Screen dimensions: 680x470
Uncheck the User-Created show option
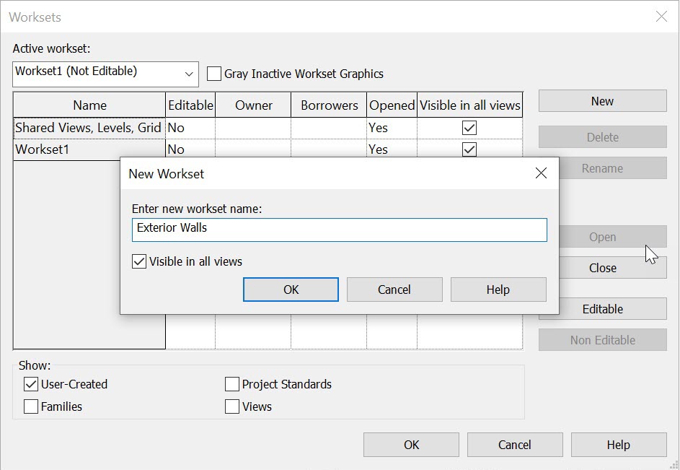[31, 384]
